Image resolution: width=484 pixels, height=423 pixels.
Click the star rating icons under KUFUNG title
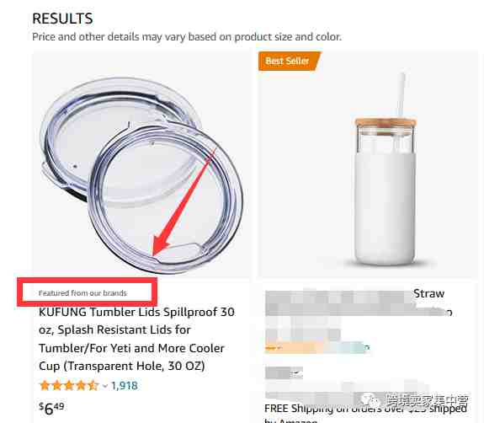pos(69,385)
